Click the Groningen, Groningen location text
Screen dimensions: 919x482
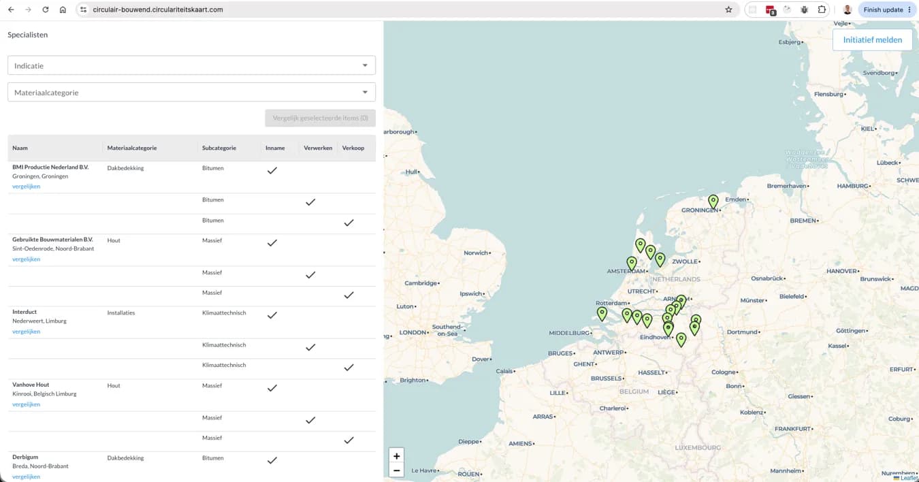40,176
